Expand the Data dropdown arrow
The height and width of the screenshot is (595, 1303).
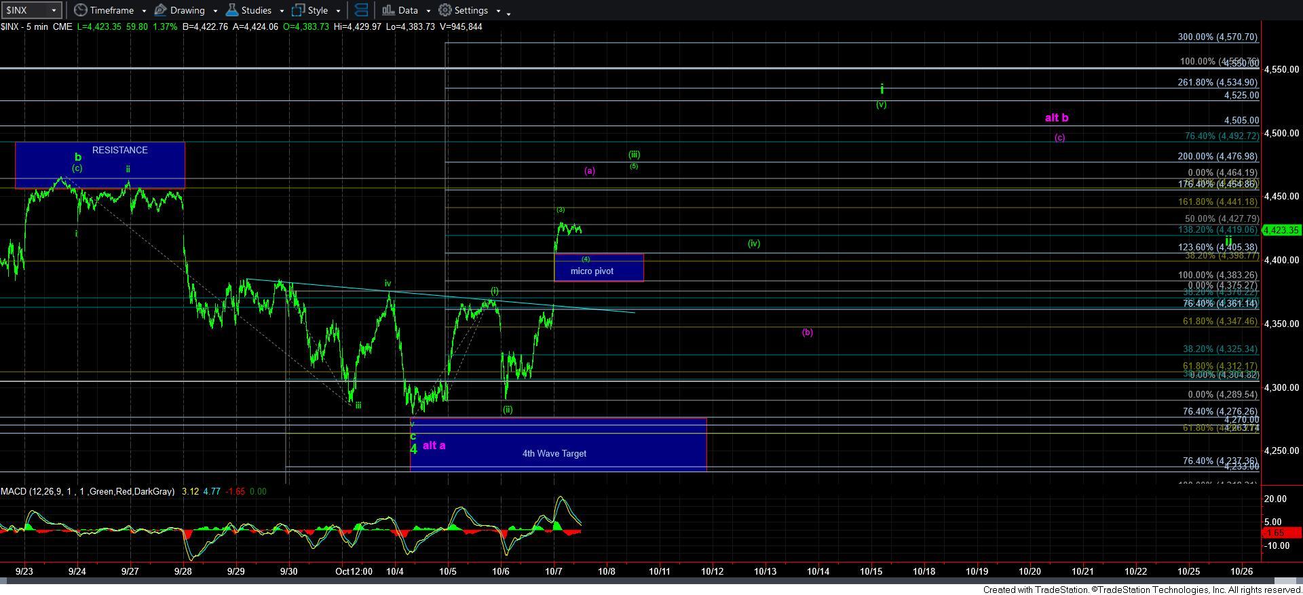pos(428,11)
